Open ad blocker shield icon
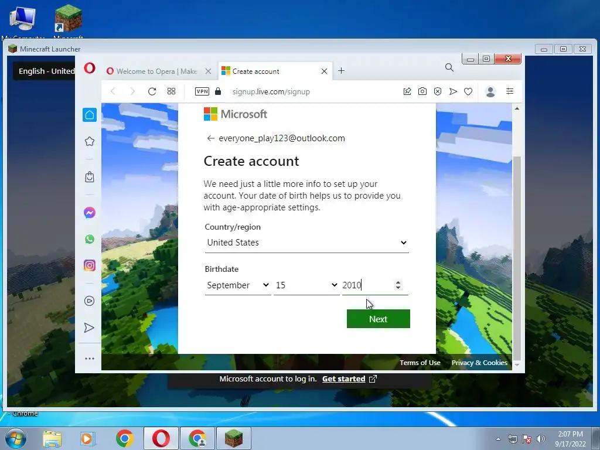 point(438,91)
